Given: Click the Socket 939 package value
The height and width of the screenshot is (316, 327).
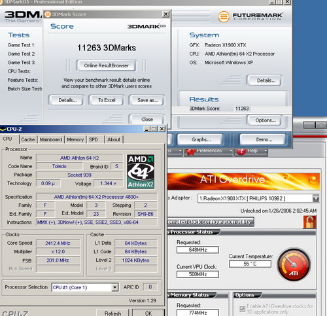Looking at the screenshot, I should pos(79,175).
